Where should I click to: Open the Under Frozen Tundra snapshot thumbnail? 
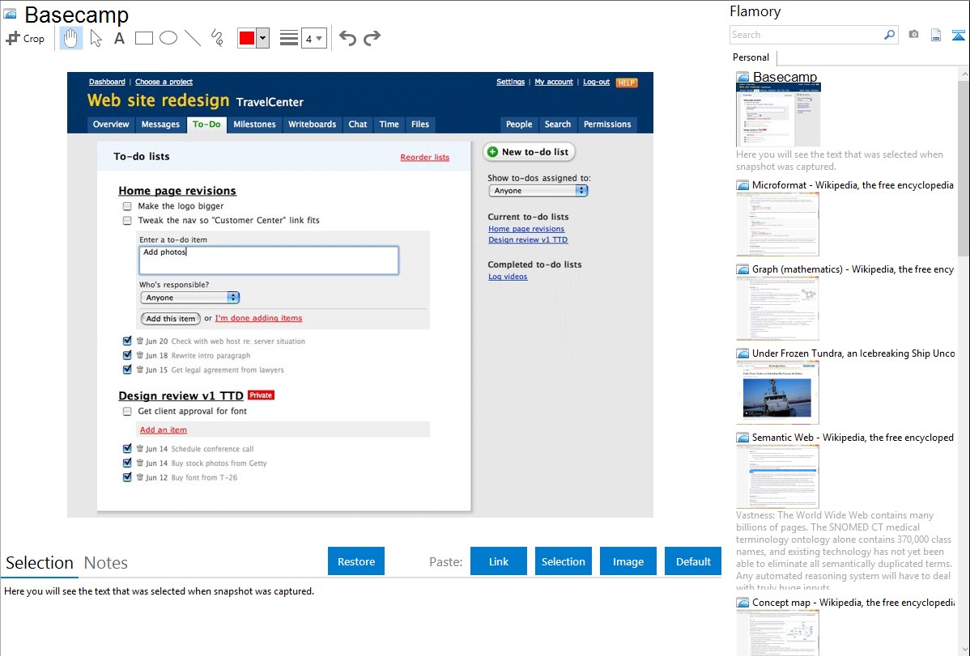point(777,392)
